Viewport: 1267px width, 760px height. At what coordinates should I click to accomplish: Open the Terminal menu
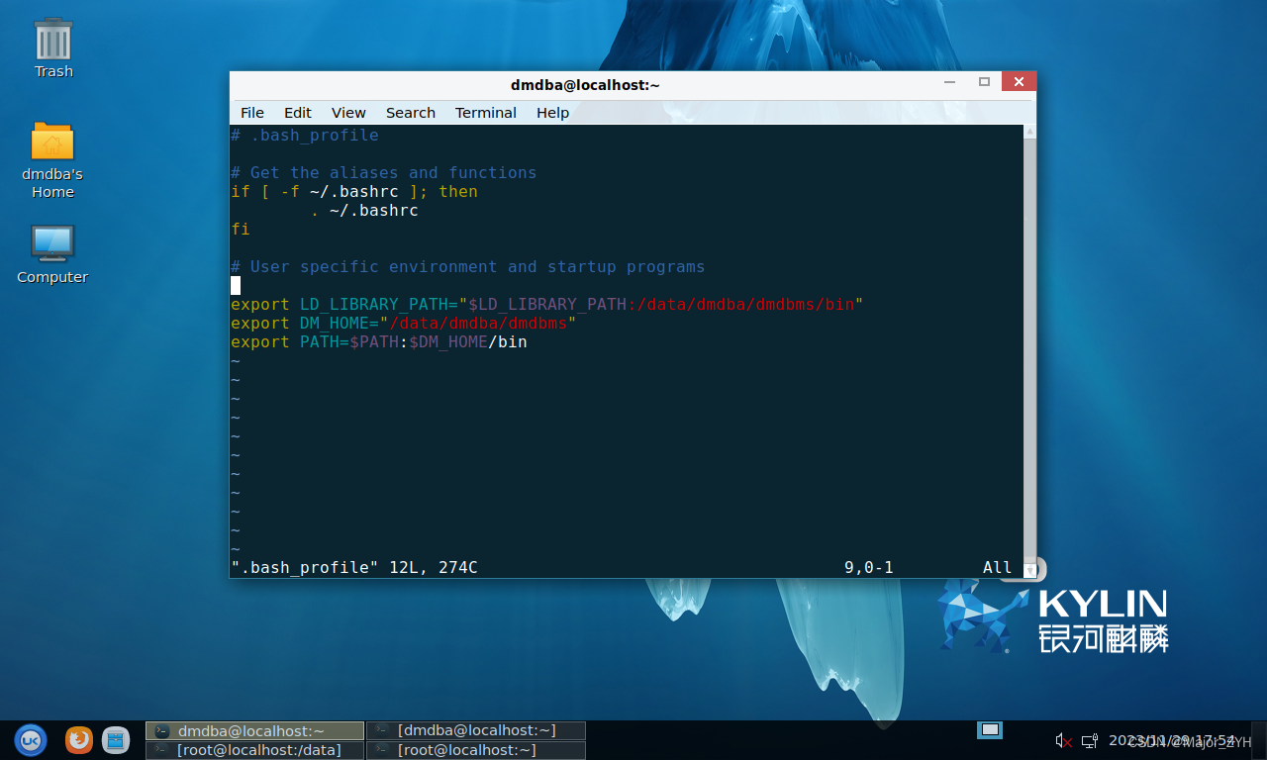click(486, 113)
